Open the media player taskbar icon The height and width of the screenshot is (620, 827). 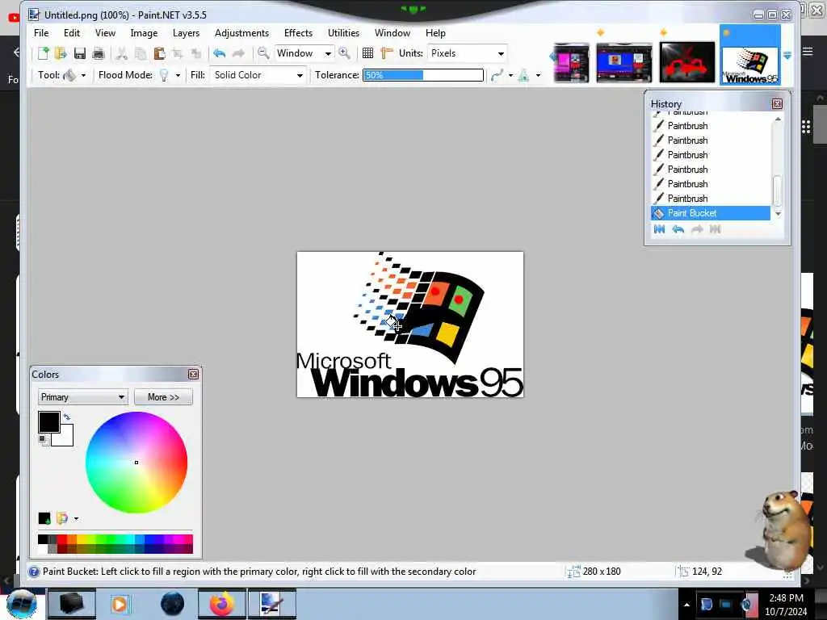click(x=120, y=604)
